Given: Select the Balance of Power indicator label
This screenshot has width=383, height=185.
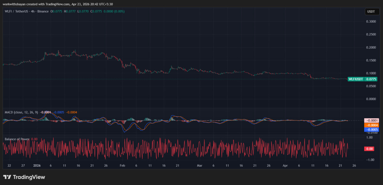Looking at the screenshot, I should coord(17,139).
